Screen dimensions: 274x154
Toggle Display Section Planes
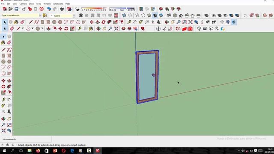click(x=228, y=22)
